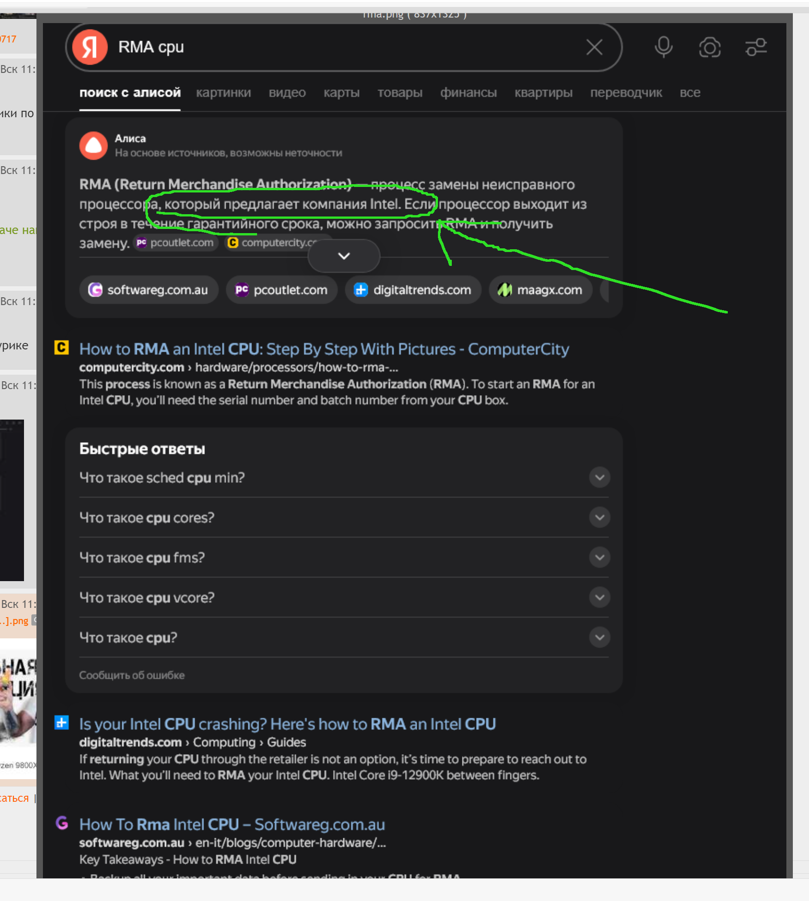Switch to the 'картинки' tab
Viewport: 809px width, 901px height.
click(223, 93)
